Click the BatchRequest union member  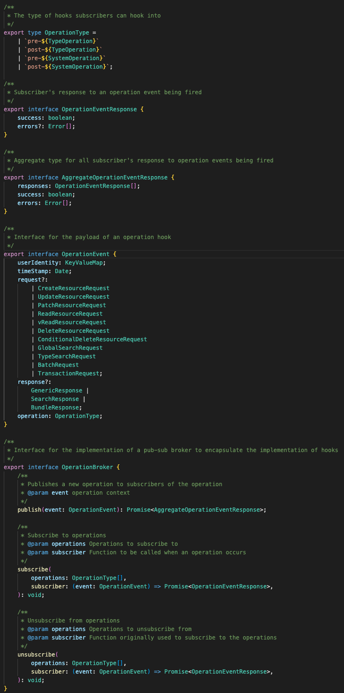coord(58,365)
